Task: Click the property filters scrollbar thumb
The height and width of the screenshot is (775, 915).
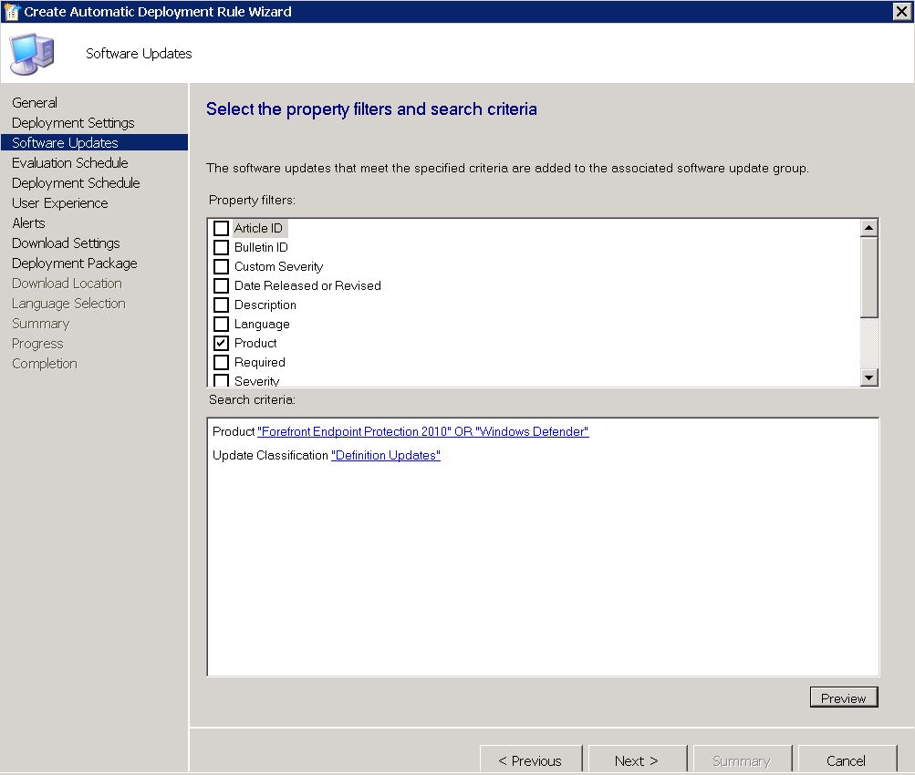Action: point(868,277)
